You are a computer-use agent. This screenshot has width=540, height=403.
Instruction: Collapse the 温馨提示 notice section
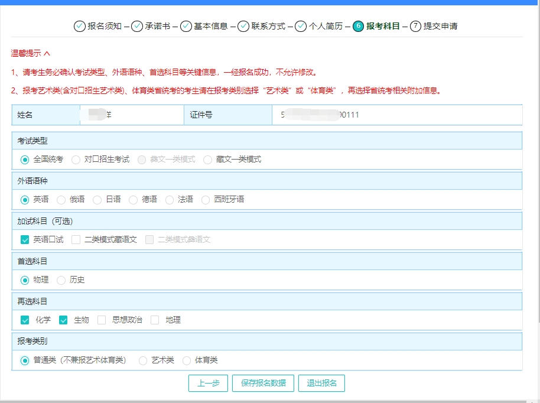point(46,53)
